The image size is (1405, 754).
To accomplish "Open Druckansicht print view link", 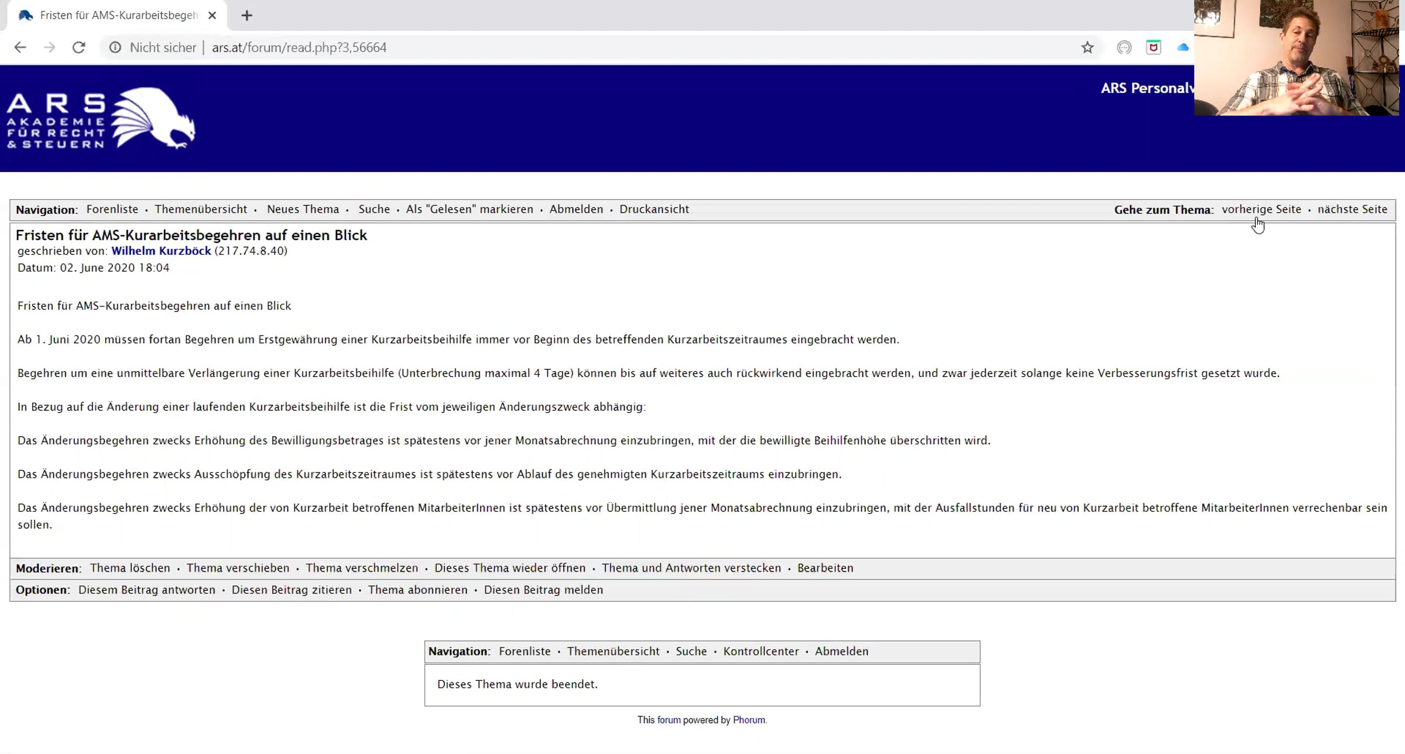I will pos(654,209).
